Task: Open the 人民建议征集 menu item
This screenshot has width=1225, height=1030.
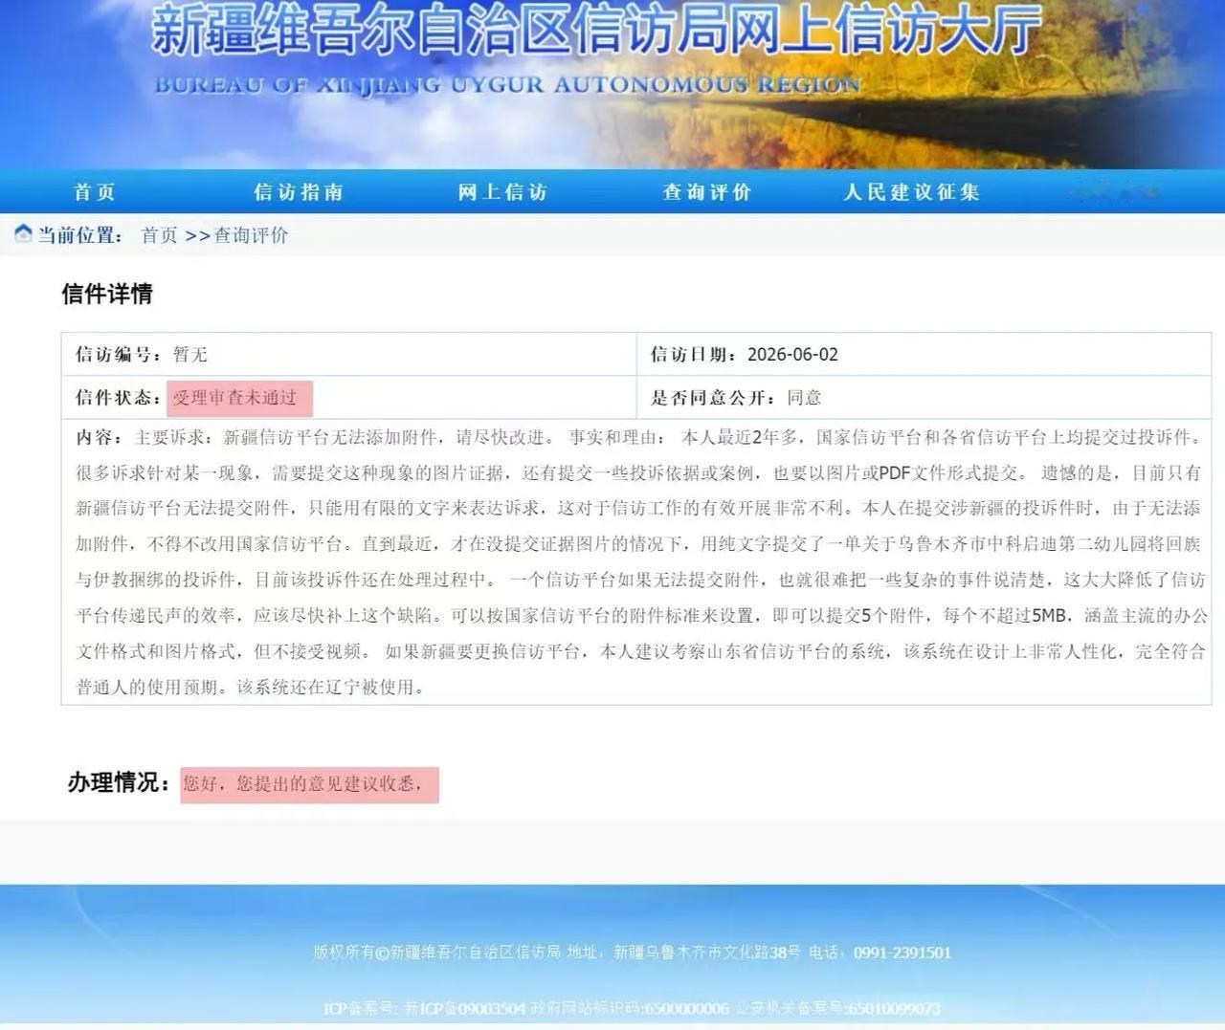Action: point(912,192)
